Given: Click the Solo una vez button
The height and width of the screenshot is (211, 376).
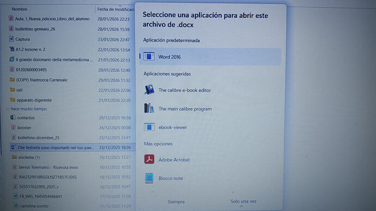Looking at the screenshot, I should point(244,201).
